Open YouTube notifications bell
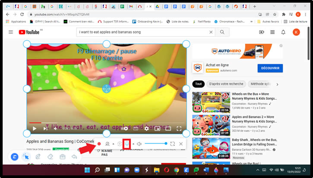313x178 pixels. 283,32
